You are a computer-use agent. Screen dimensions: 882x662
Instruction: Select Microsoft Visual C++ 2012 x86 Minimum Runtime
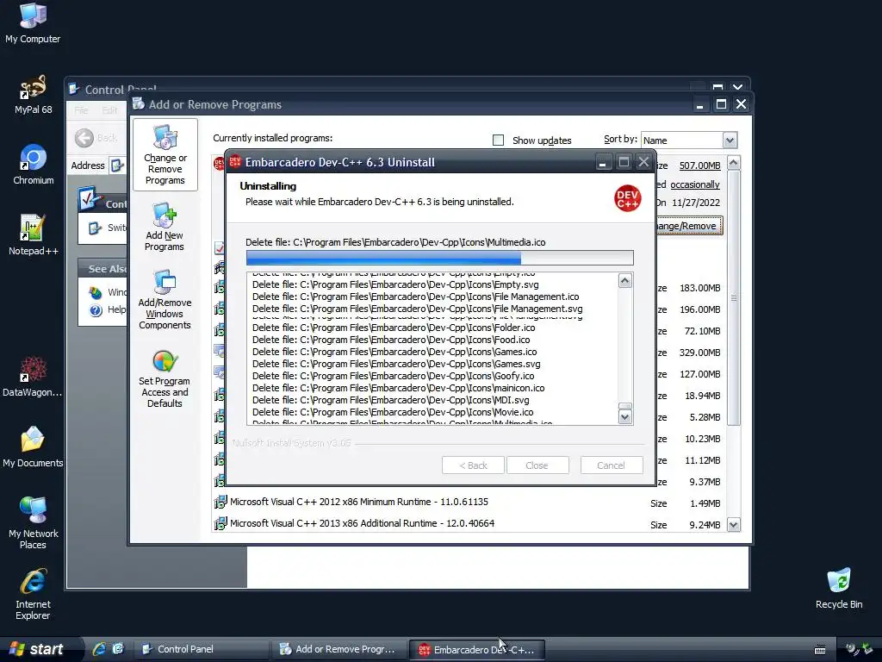click(359, 502)
